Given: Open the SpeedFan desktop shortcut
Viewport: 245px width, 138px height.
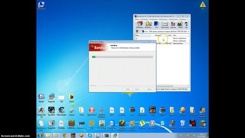Looking at the screenshot, I should [x=51, y=111].
